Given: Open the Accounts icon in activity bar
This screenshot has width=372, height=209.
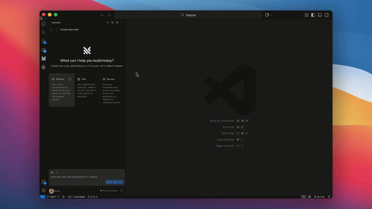Looking at the screenshot, I should pyautogui.click(x=44, y=182).
